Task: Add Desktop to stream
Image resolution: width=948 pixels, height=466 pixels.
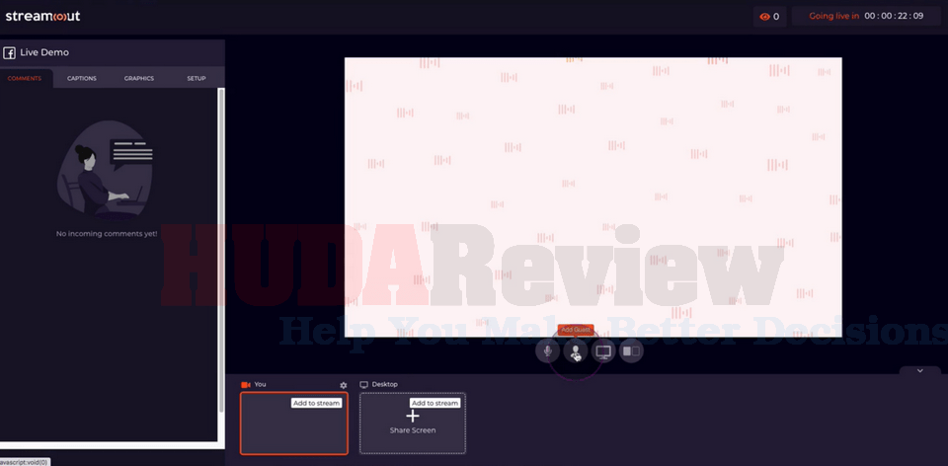Action: coord(435,403)
